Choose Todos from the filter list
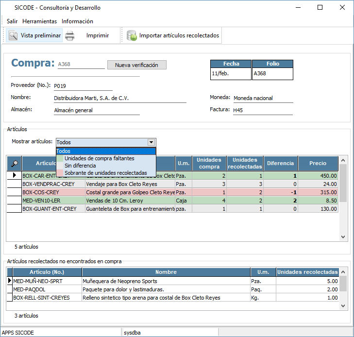Image resolution: width=354 pixels, height=337 pixels. pos(64,151)
